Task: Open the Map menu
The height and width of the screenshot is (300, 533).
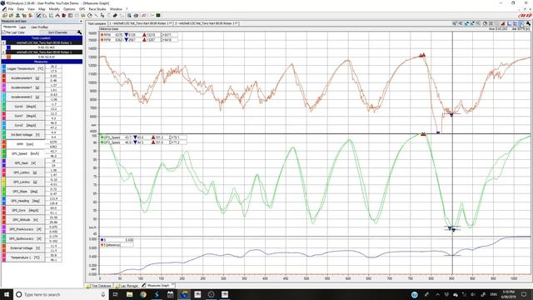Action: 42,9
